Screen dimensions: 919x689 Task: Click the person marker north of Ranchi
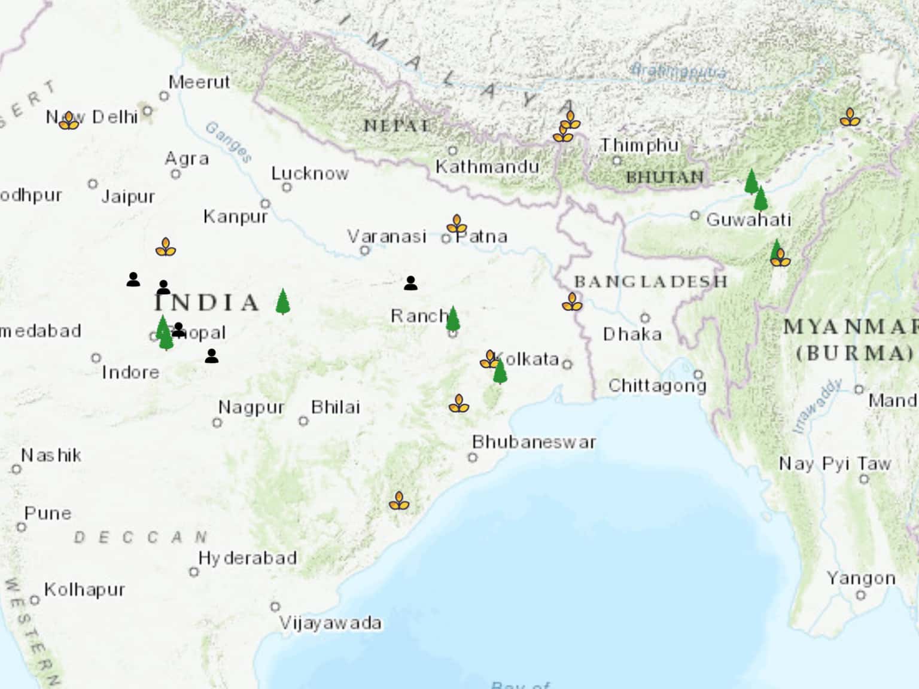(x=410, y=283)
